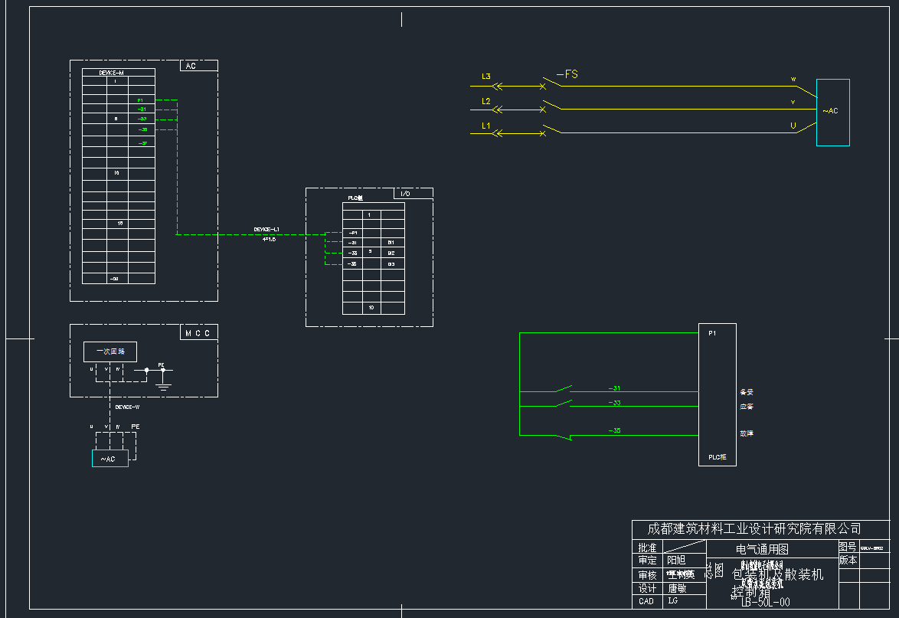This screenshot has height=618, width=899.
Task: Select drawing number 'LB-50L-00'
Action: pos(766,602)
